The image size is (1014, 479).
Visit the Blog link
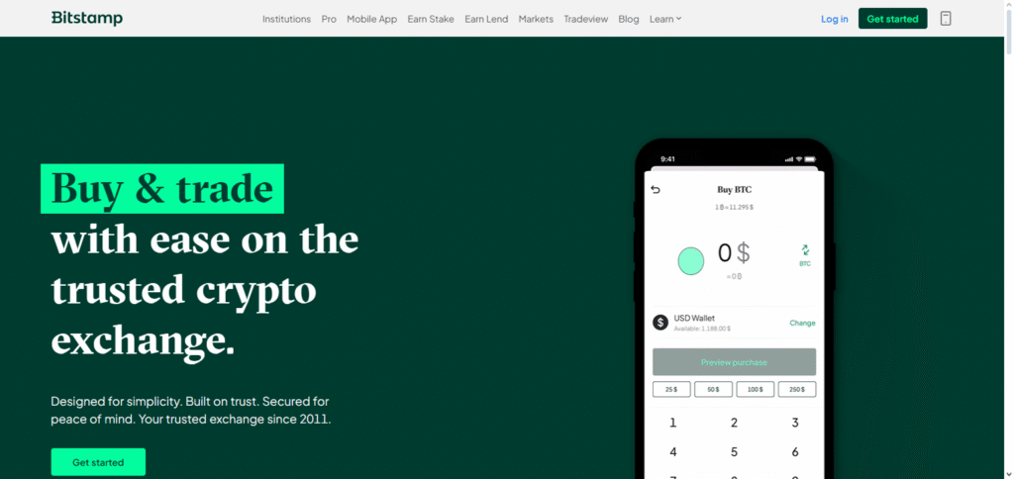pos(629,19)
